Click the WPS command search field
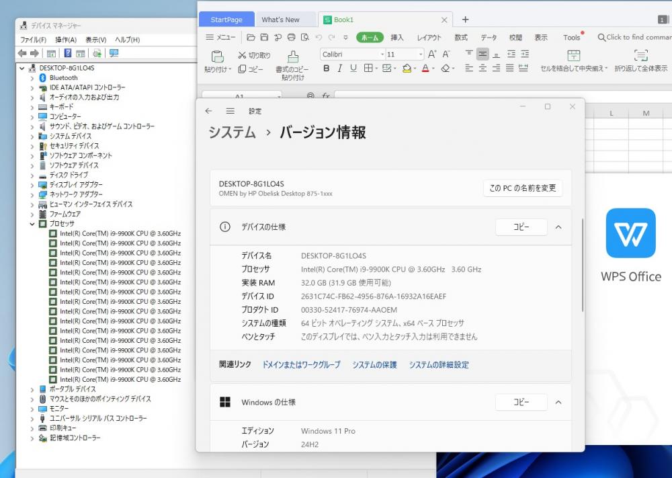672x478 pixels. click(634, 37)
